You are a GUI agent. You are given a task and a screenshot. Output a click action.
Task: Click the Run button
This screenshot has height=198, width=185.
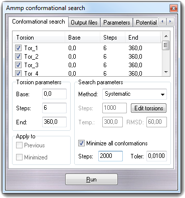coord(91,179)
